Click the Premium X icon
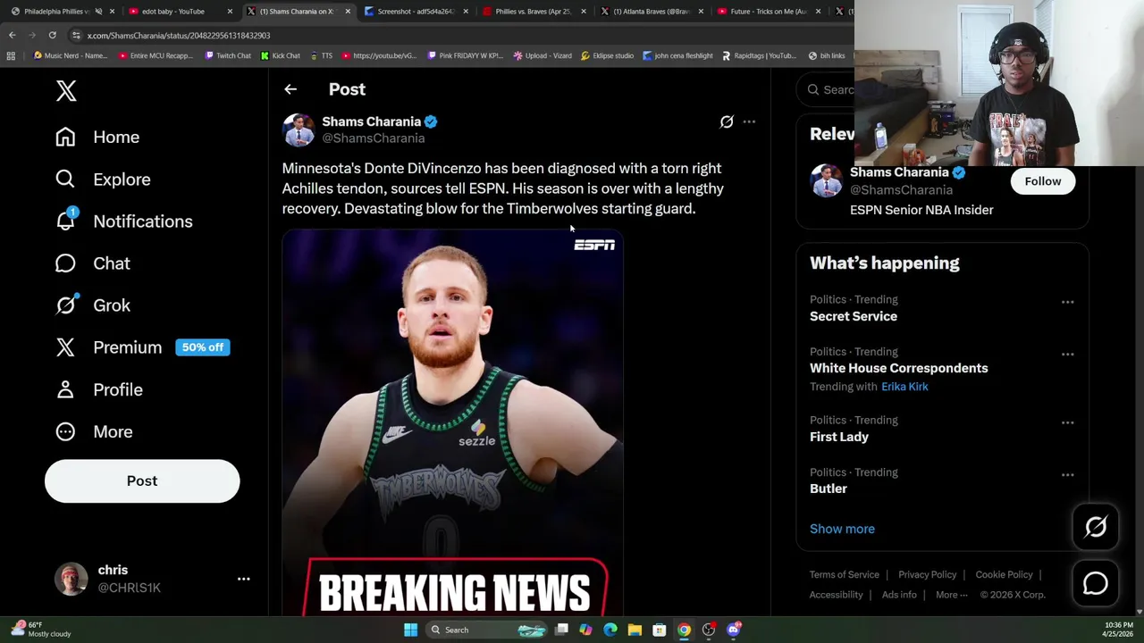This screenshot has height=643, width=1144. pyautogui.click(x=65, y=347)
